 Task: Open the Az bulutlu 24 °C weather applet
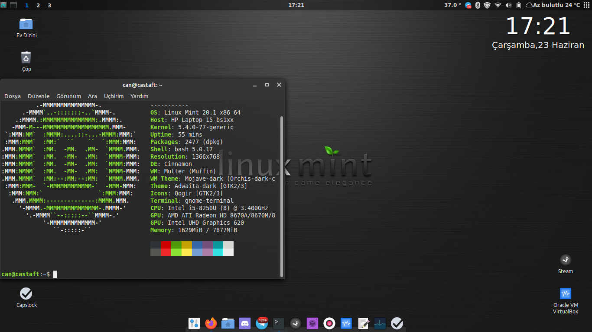coord(553,5)
